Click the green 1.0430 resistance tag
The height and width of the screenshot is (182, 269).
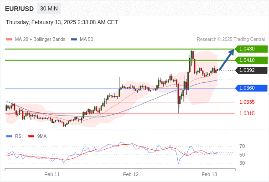pyautogui.click(x=251, y=49)
